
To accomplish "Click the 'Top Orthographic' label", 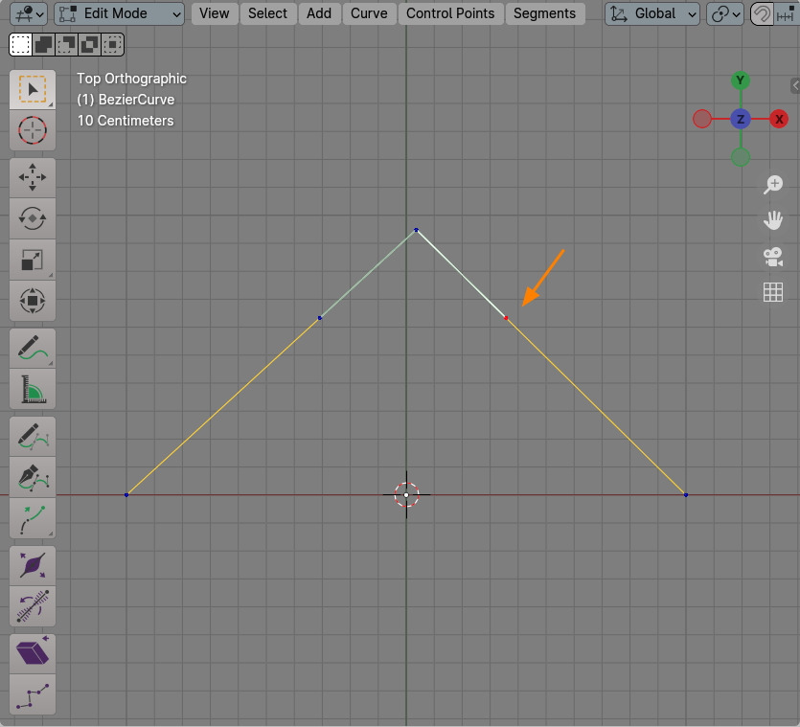I will click(131, 79).
